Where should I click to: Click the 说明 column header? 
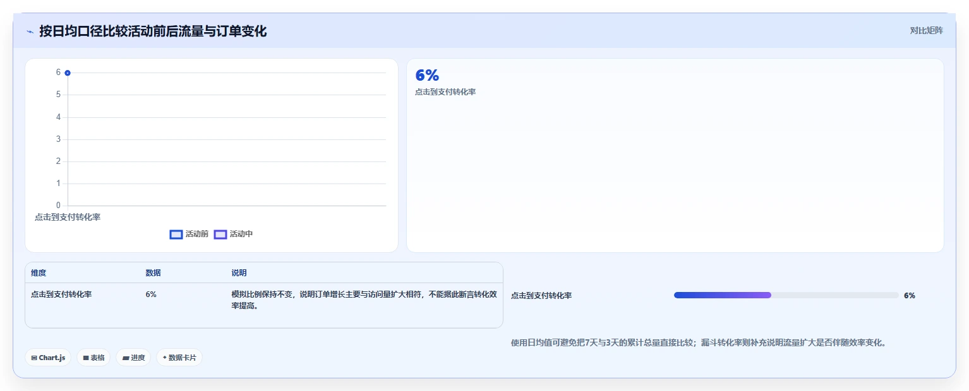click(239, 273)
